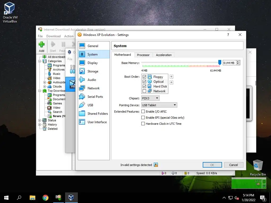Uncheck Optical in boot order

click(x=144, y=81)
